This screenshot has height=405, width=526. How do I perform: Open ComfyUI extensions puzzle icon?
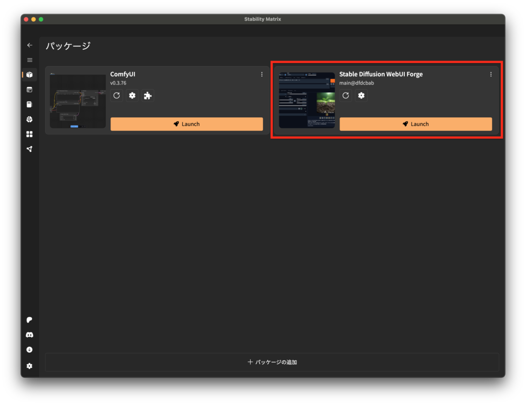148,95
